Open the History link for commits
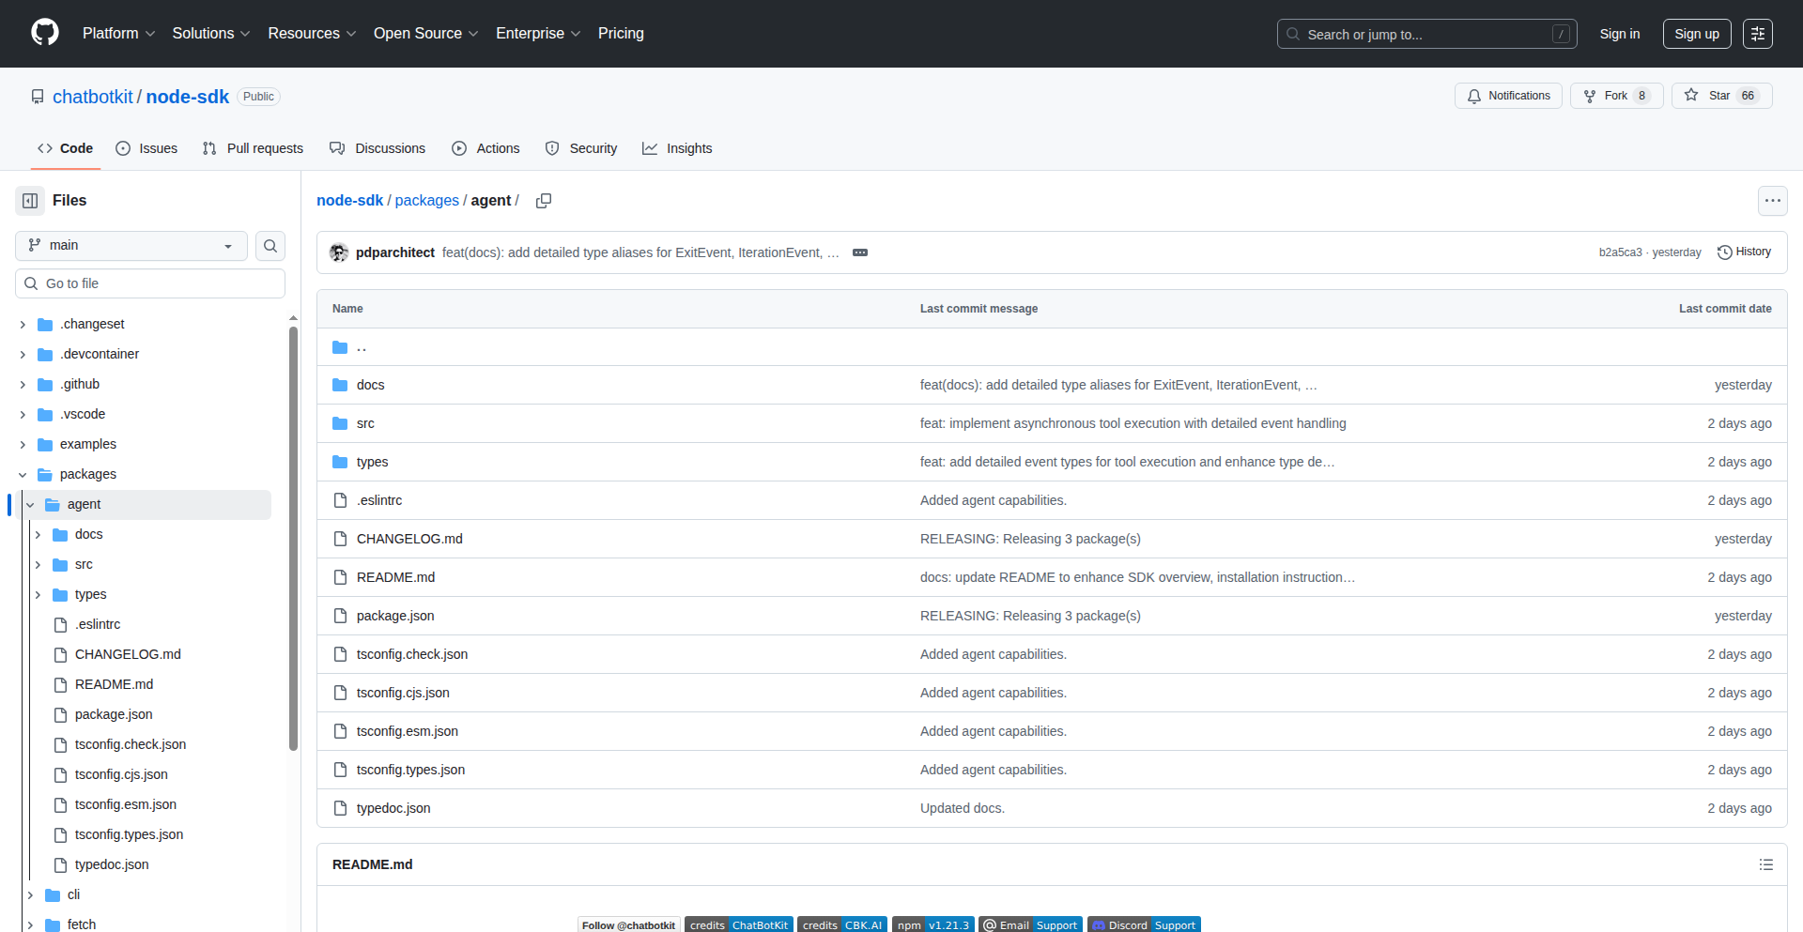Image resolution: width=1803 pixels, height=932 pixels. click(x=1744, y=252)
